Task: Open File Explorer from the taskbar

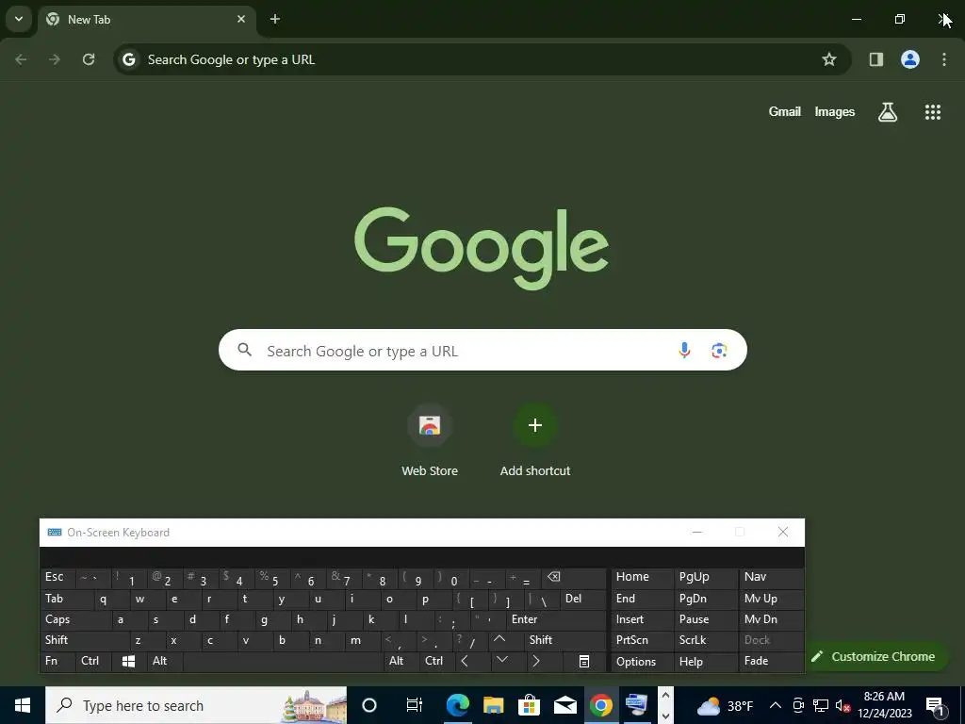Action: pos(493,705)
